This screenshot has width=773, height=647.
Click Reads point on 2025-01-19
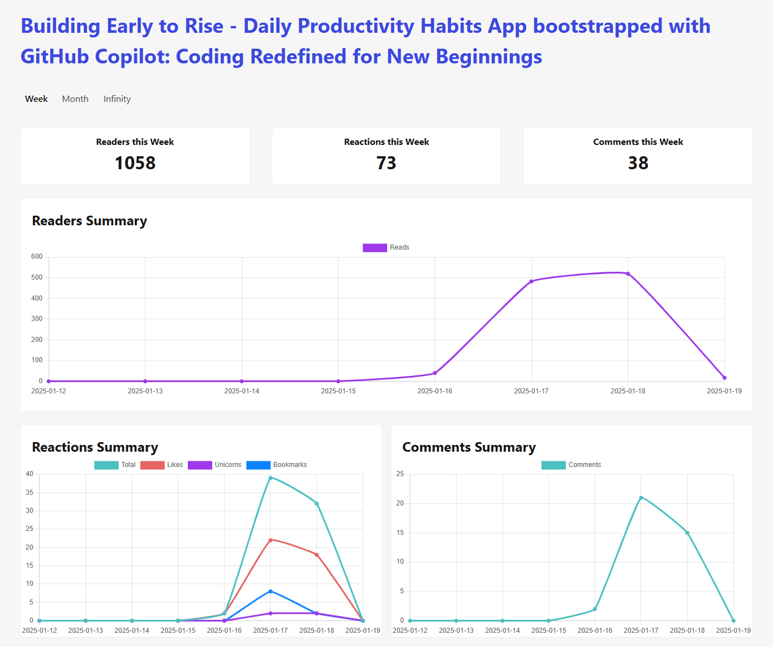tap(724, 378)
